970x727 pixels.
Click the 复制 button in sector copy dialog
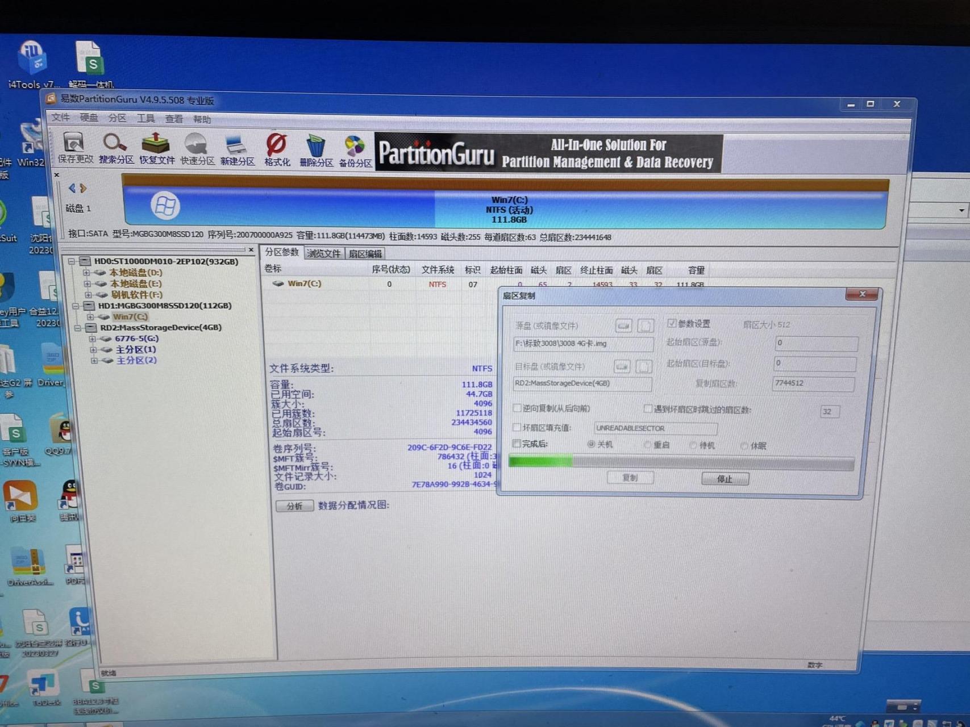coord(630,478)
